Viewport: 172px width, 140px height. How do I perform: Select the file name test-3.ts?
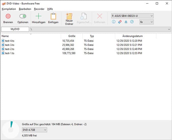pyautogui.click(x=10, y=45)
